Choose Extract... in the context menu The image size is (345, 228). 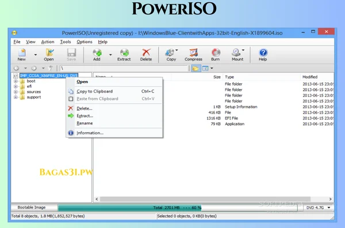pos(114,116)
